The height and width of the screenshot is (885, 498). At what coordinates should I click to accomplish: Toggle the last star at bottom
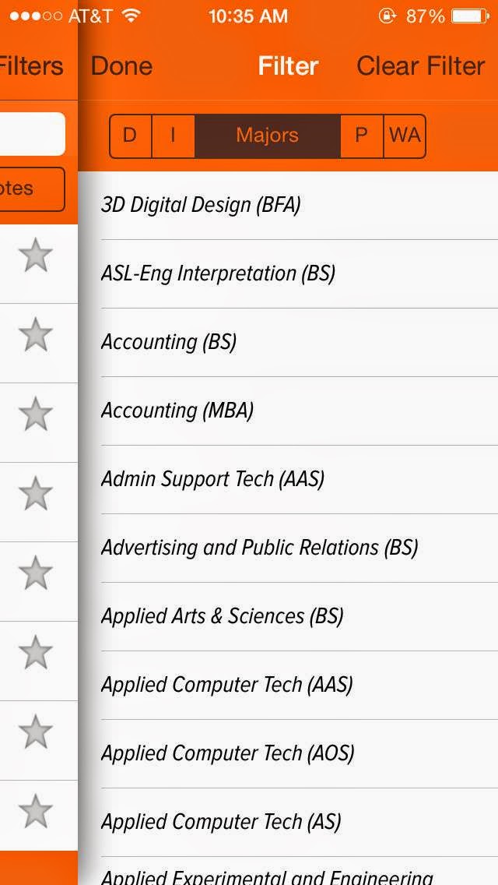coord(36,811)
